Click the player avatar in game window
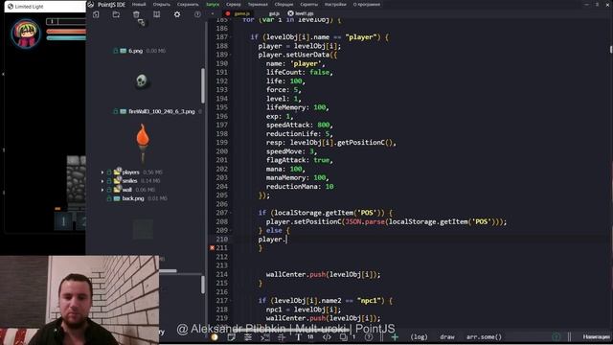Screen dimensions: 613x345 pos(26,34)
